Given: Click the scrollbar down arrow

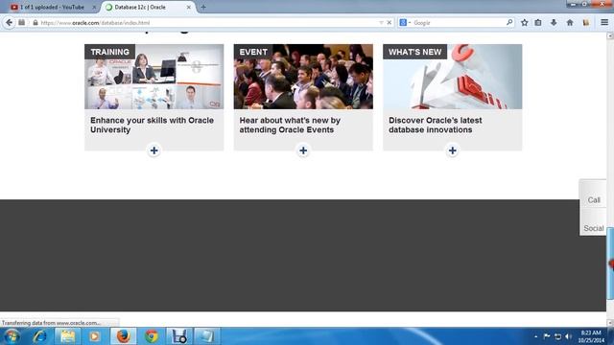Looking at the screenshot, I should coord(610,323).
